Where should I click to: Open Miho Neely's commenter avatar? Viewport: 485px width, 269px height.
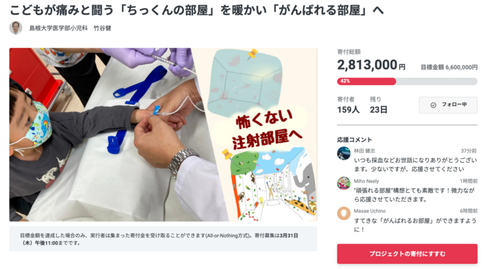[343, 183]
